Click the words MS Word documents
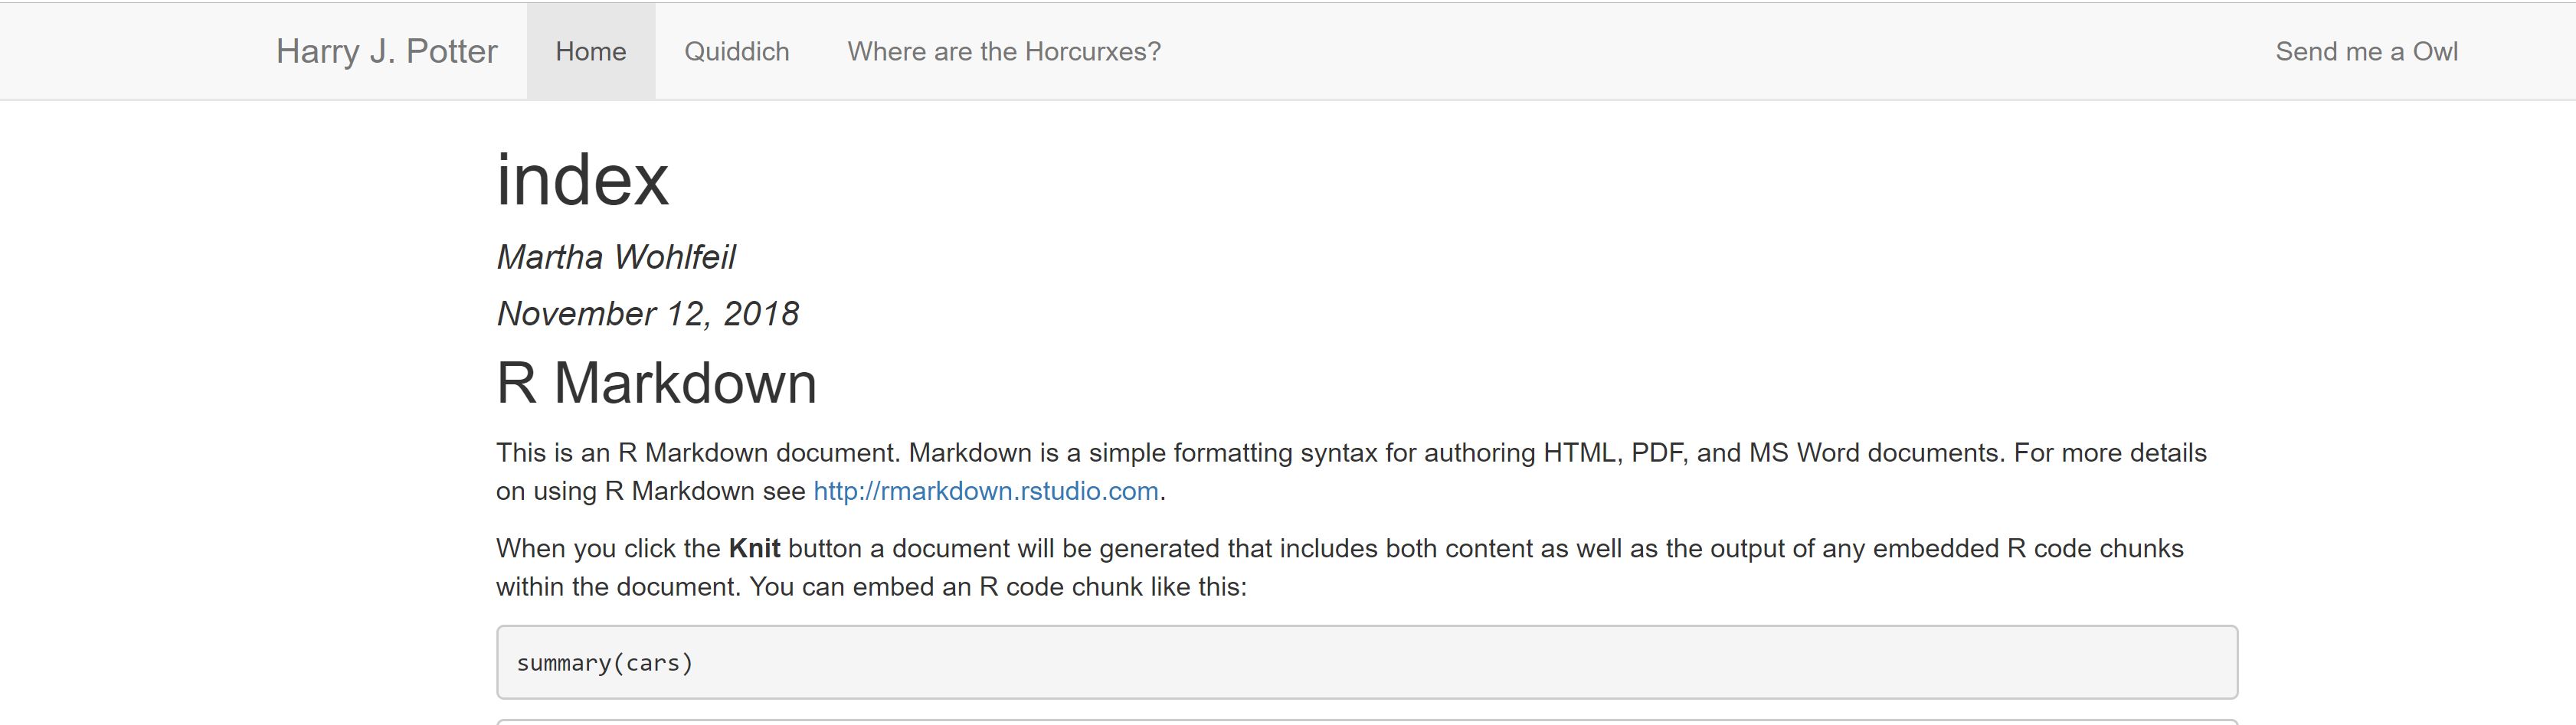2576x725 pixels. click(x=1876, y=453)
